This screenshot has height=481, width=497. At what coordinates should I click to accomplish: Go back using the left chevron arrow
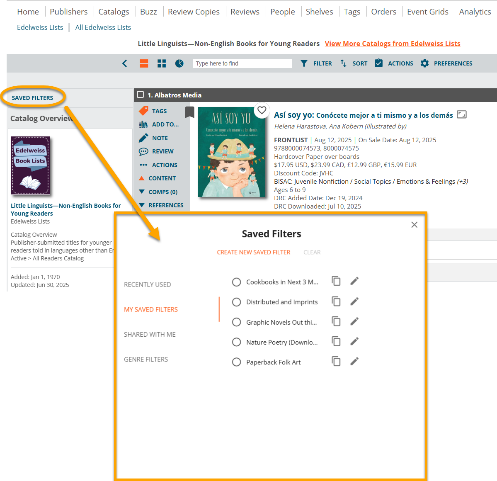[125, 63]
